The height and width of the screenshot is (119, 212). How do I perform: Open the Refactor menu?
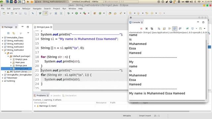tap(26, 9)
